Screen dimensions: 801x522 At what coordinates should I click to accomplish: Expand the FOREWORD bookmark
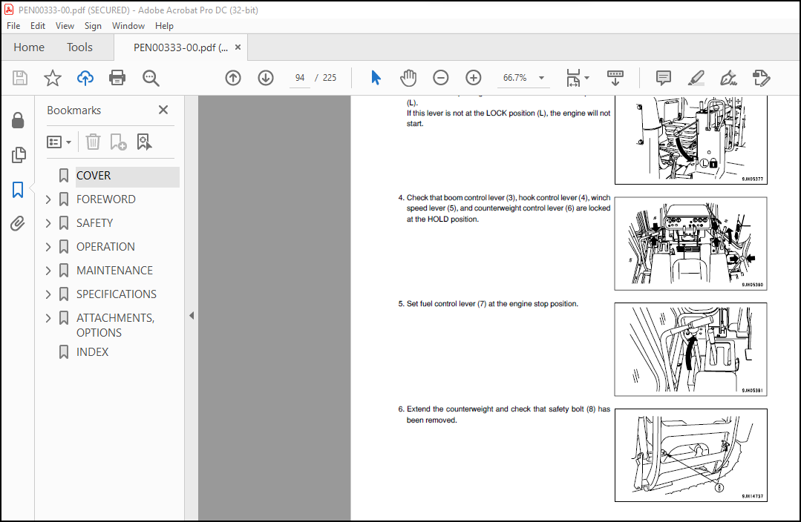[48, 199]
